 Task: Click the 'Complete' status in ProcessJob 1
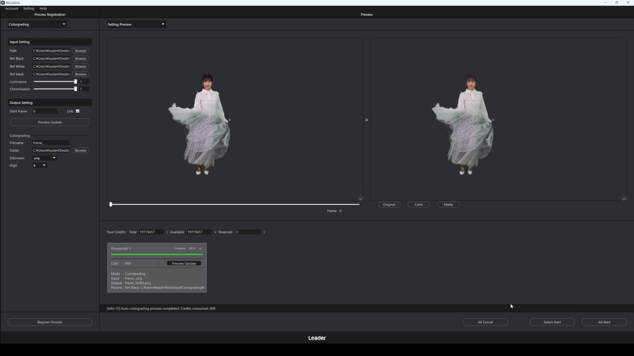click(x=180, y=249)
